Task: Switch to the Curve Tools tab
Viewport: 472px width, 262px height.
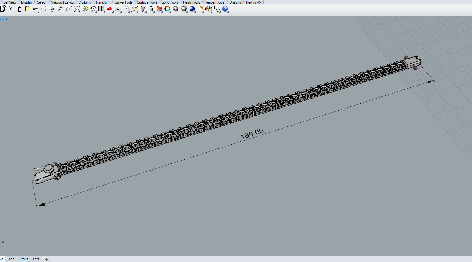Action: click(123, 2)
